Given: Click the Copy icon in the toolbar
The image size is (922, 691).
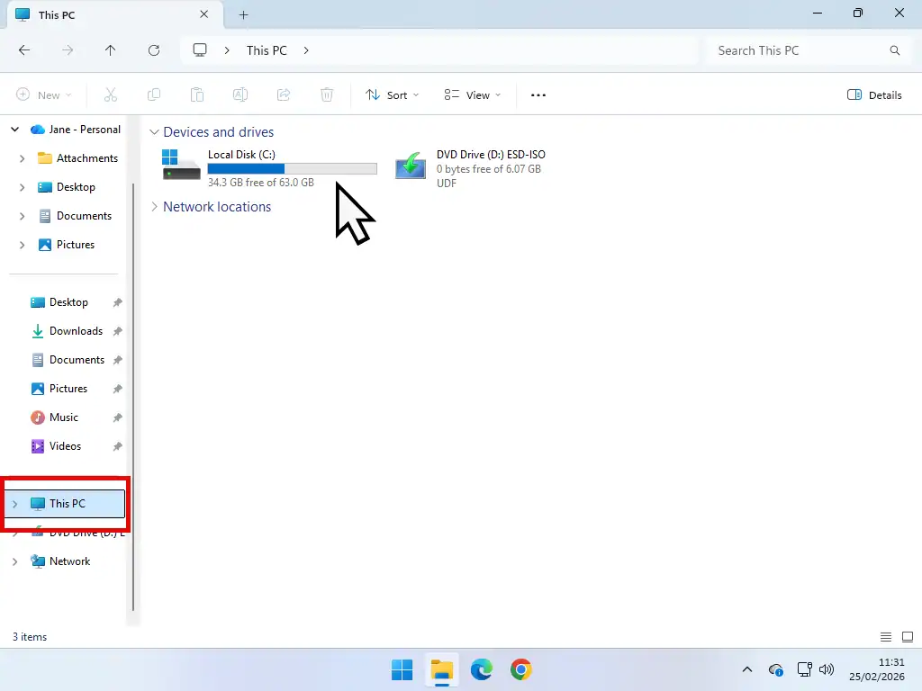Looking at the screenshot, I should [153, 94].
